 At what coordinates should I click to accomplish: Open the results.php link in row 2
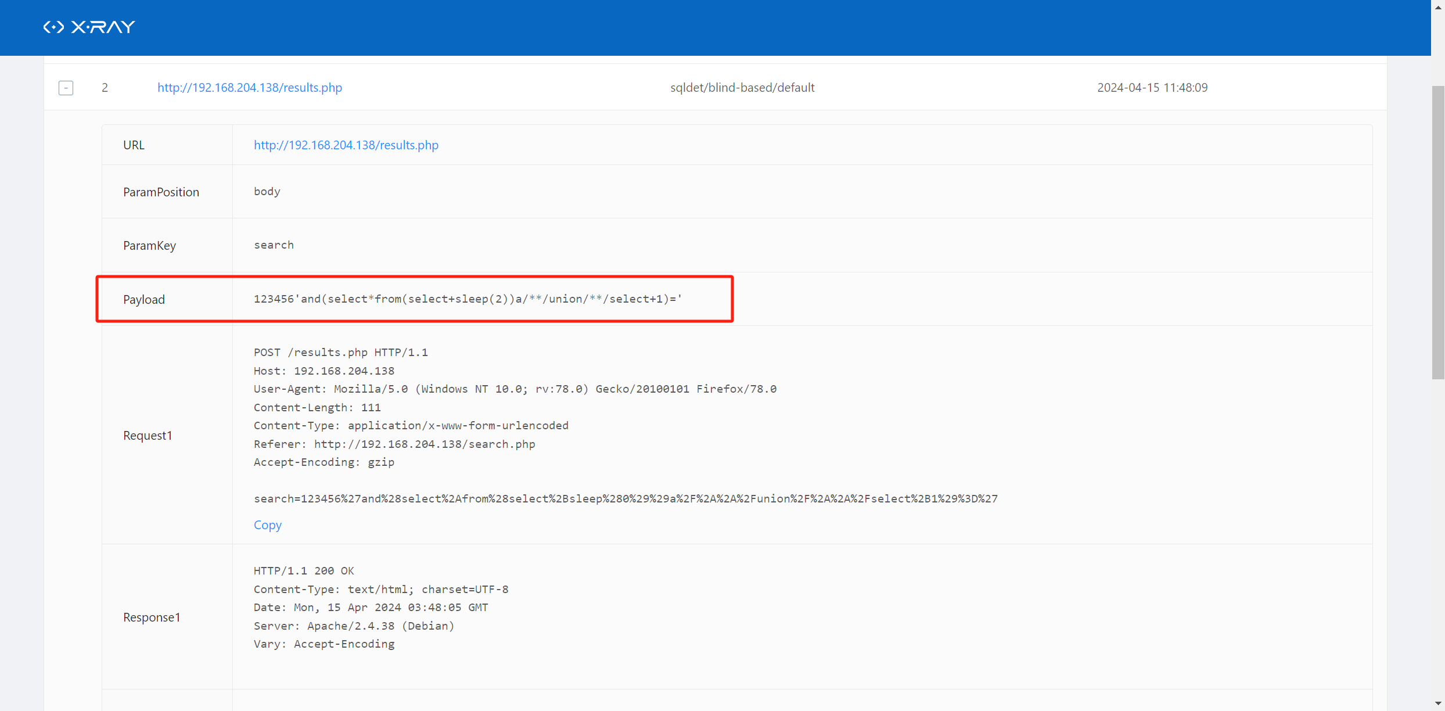[249, 87]
